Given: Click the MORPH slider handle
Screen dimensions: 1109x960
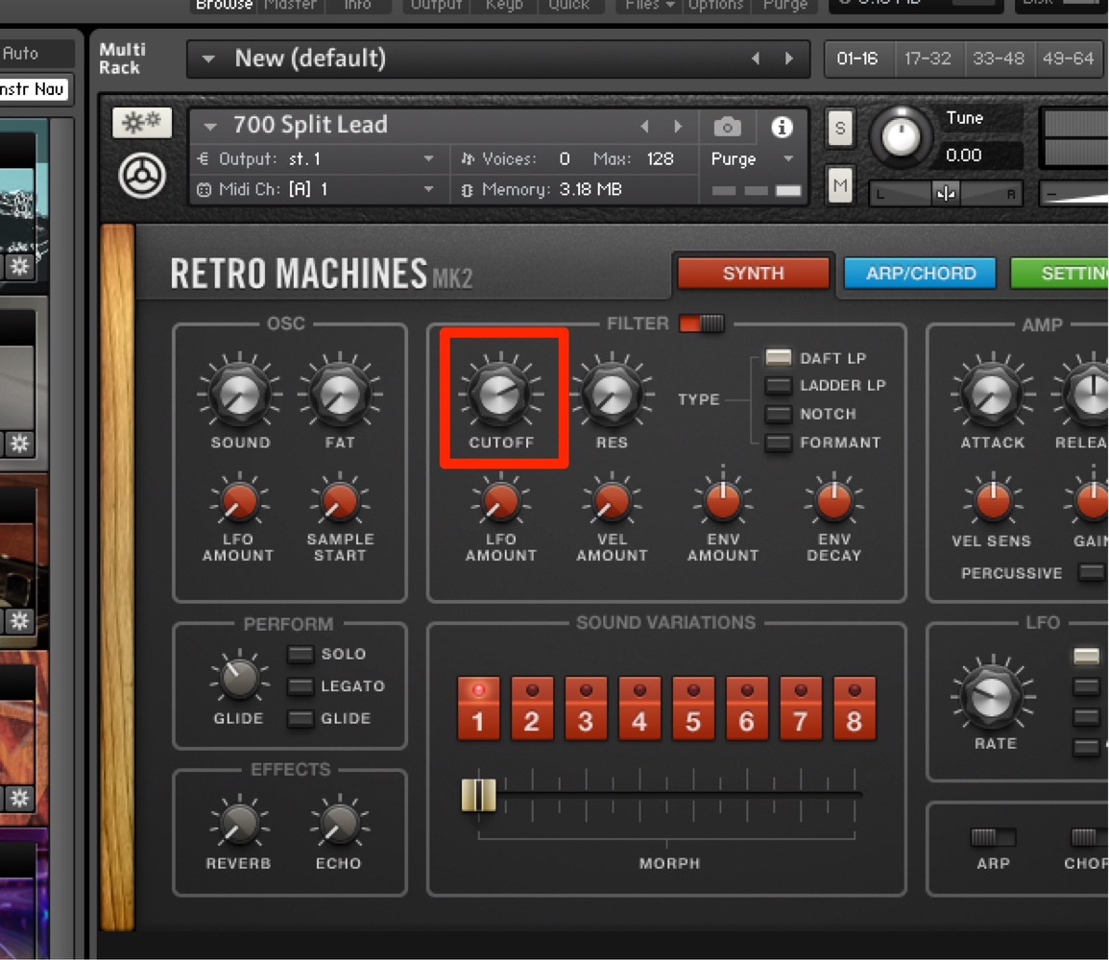Looking at the screenshot, I should (x=478, y=795).
